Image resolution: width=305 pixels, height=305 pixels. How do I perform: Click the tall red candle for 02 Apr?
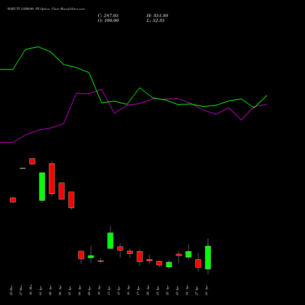coord(52,179)
